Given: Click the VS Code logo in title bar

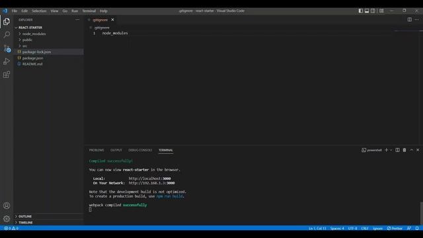Looking at the screenshot, I should pyautogui.click(x=5, y=11).
